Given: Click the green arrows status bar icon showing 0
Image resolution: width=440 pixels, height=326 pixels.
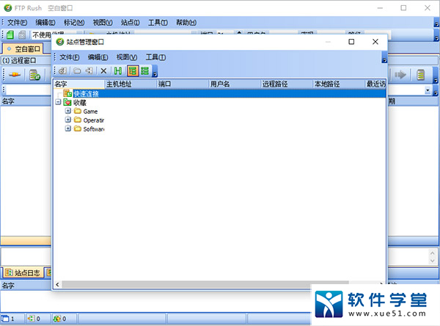Looking at the screenshot, I should [56, 319].
